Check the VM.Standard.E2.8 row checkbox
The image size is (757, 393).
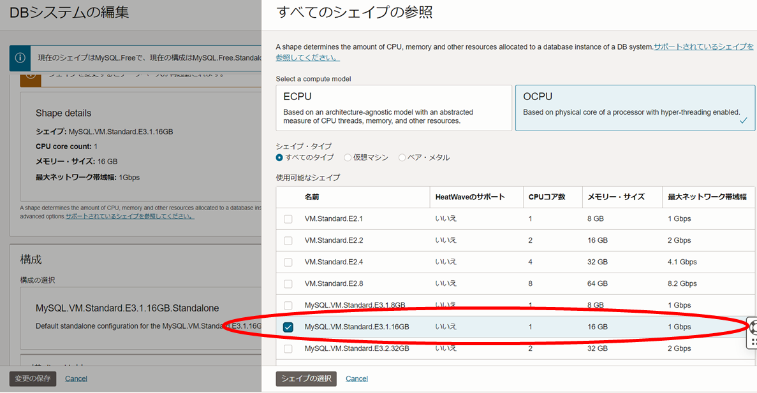coord(288,284)
